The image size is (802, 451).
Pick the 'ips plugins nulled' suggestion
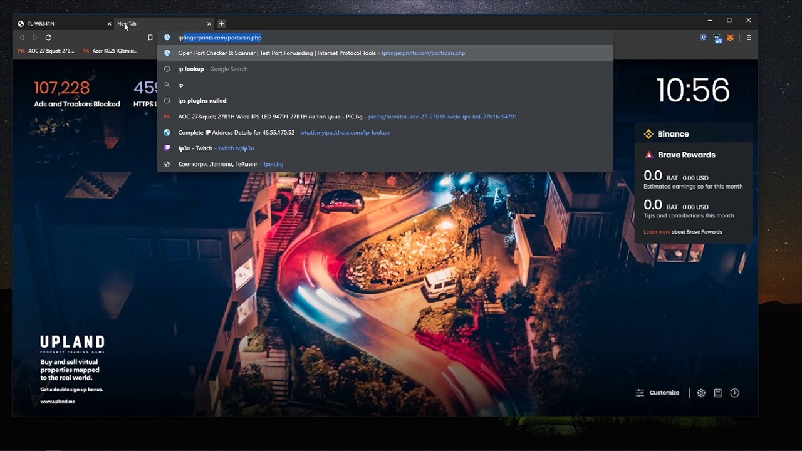385,101
